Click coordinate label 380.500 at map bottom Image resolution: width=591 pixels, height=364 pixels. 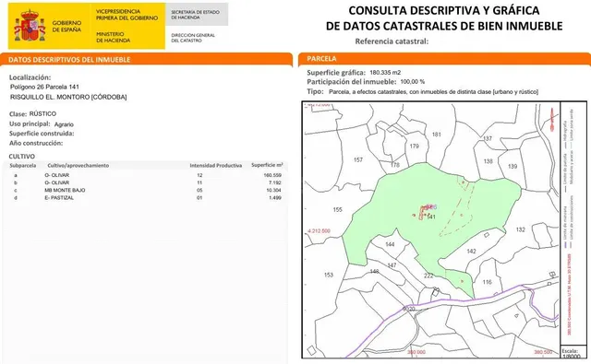click(x=543, y=352)
